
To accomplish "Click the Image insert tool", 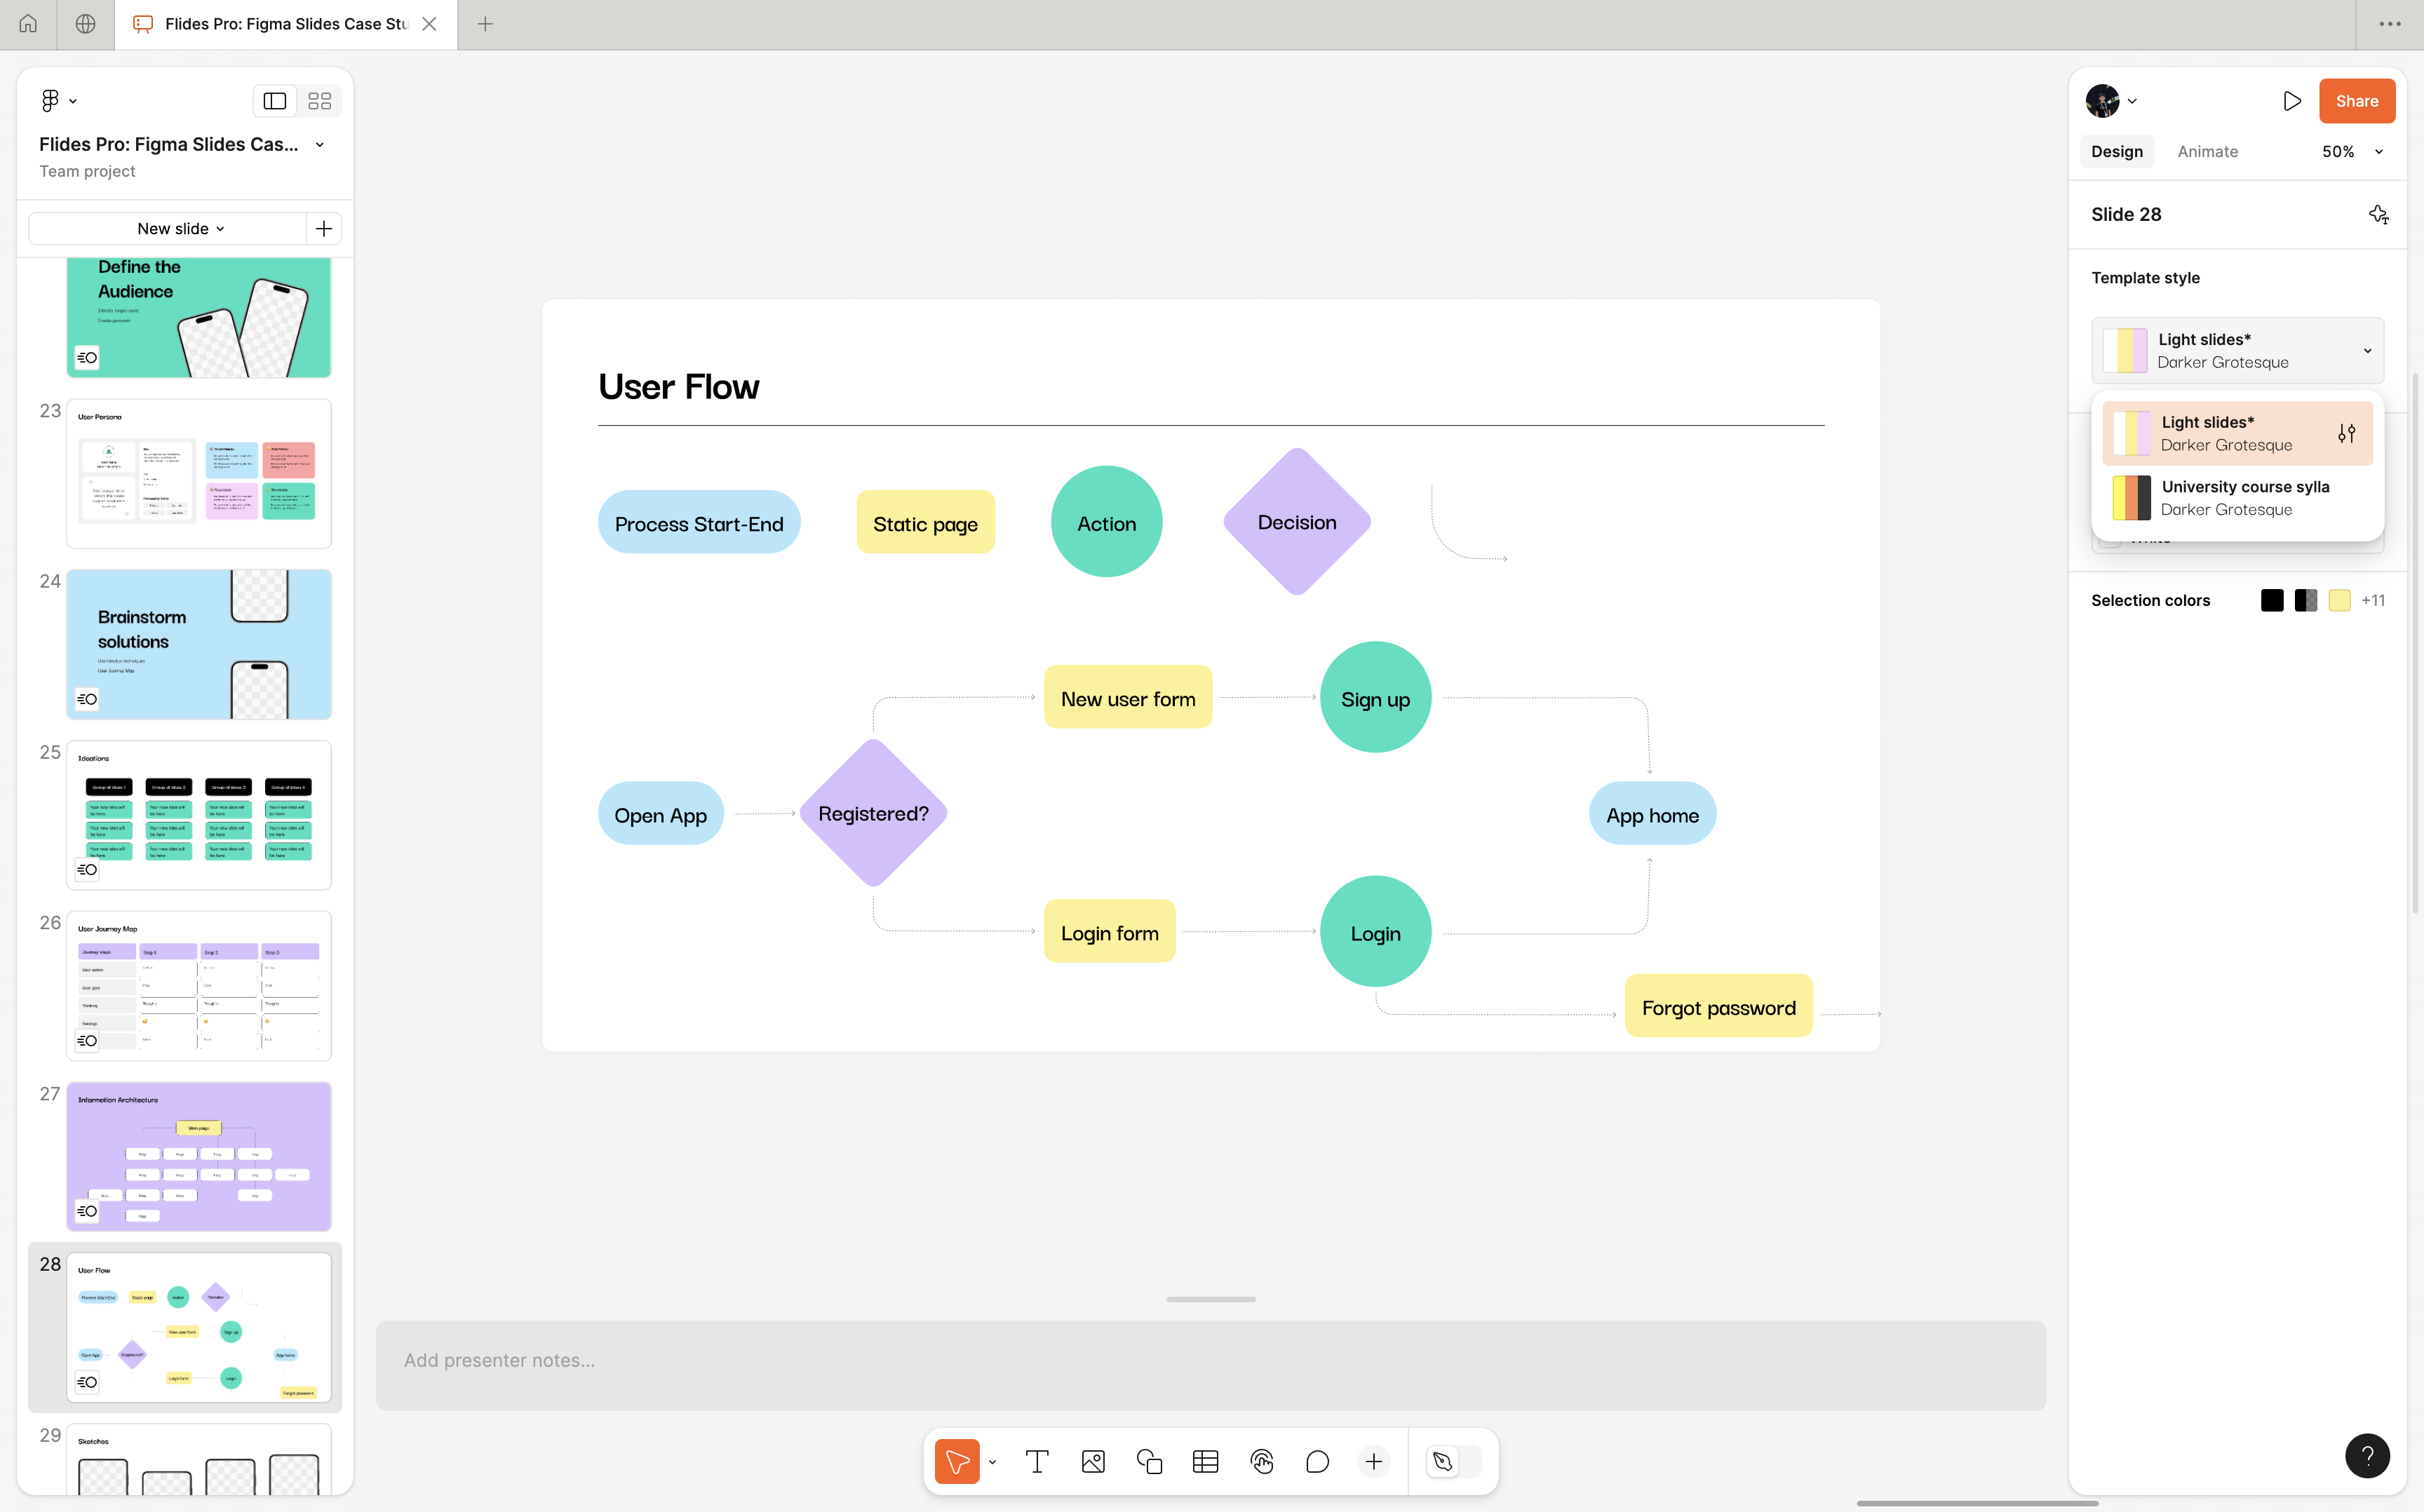I will 1093,1462.
